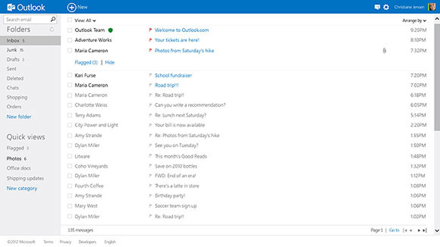Select the Photos quick view
440x247 pixels.
tap(14, 159)
